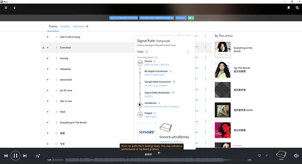Select the Adult Alternative Pop/Rock genre tag
This screenshot has height=164, width=302.
(124, 18)
